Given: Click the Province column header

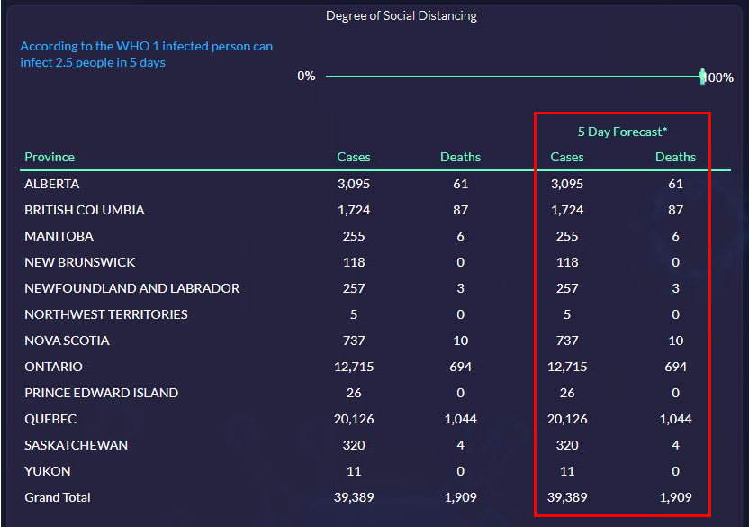Looking at the screenshot, I should click(50, 157).
